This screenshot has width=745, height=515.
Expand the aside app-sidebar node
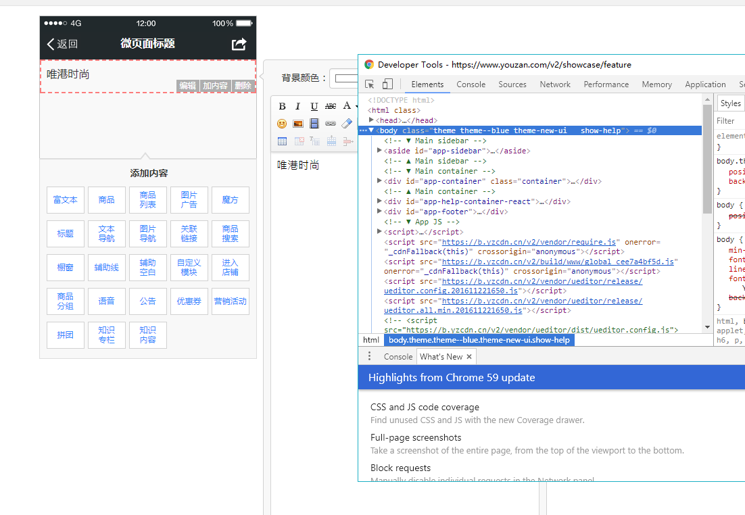379,151
